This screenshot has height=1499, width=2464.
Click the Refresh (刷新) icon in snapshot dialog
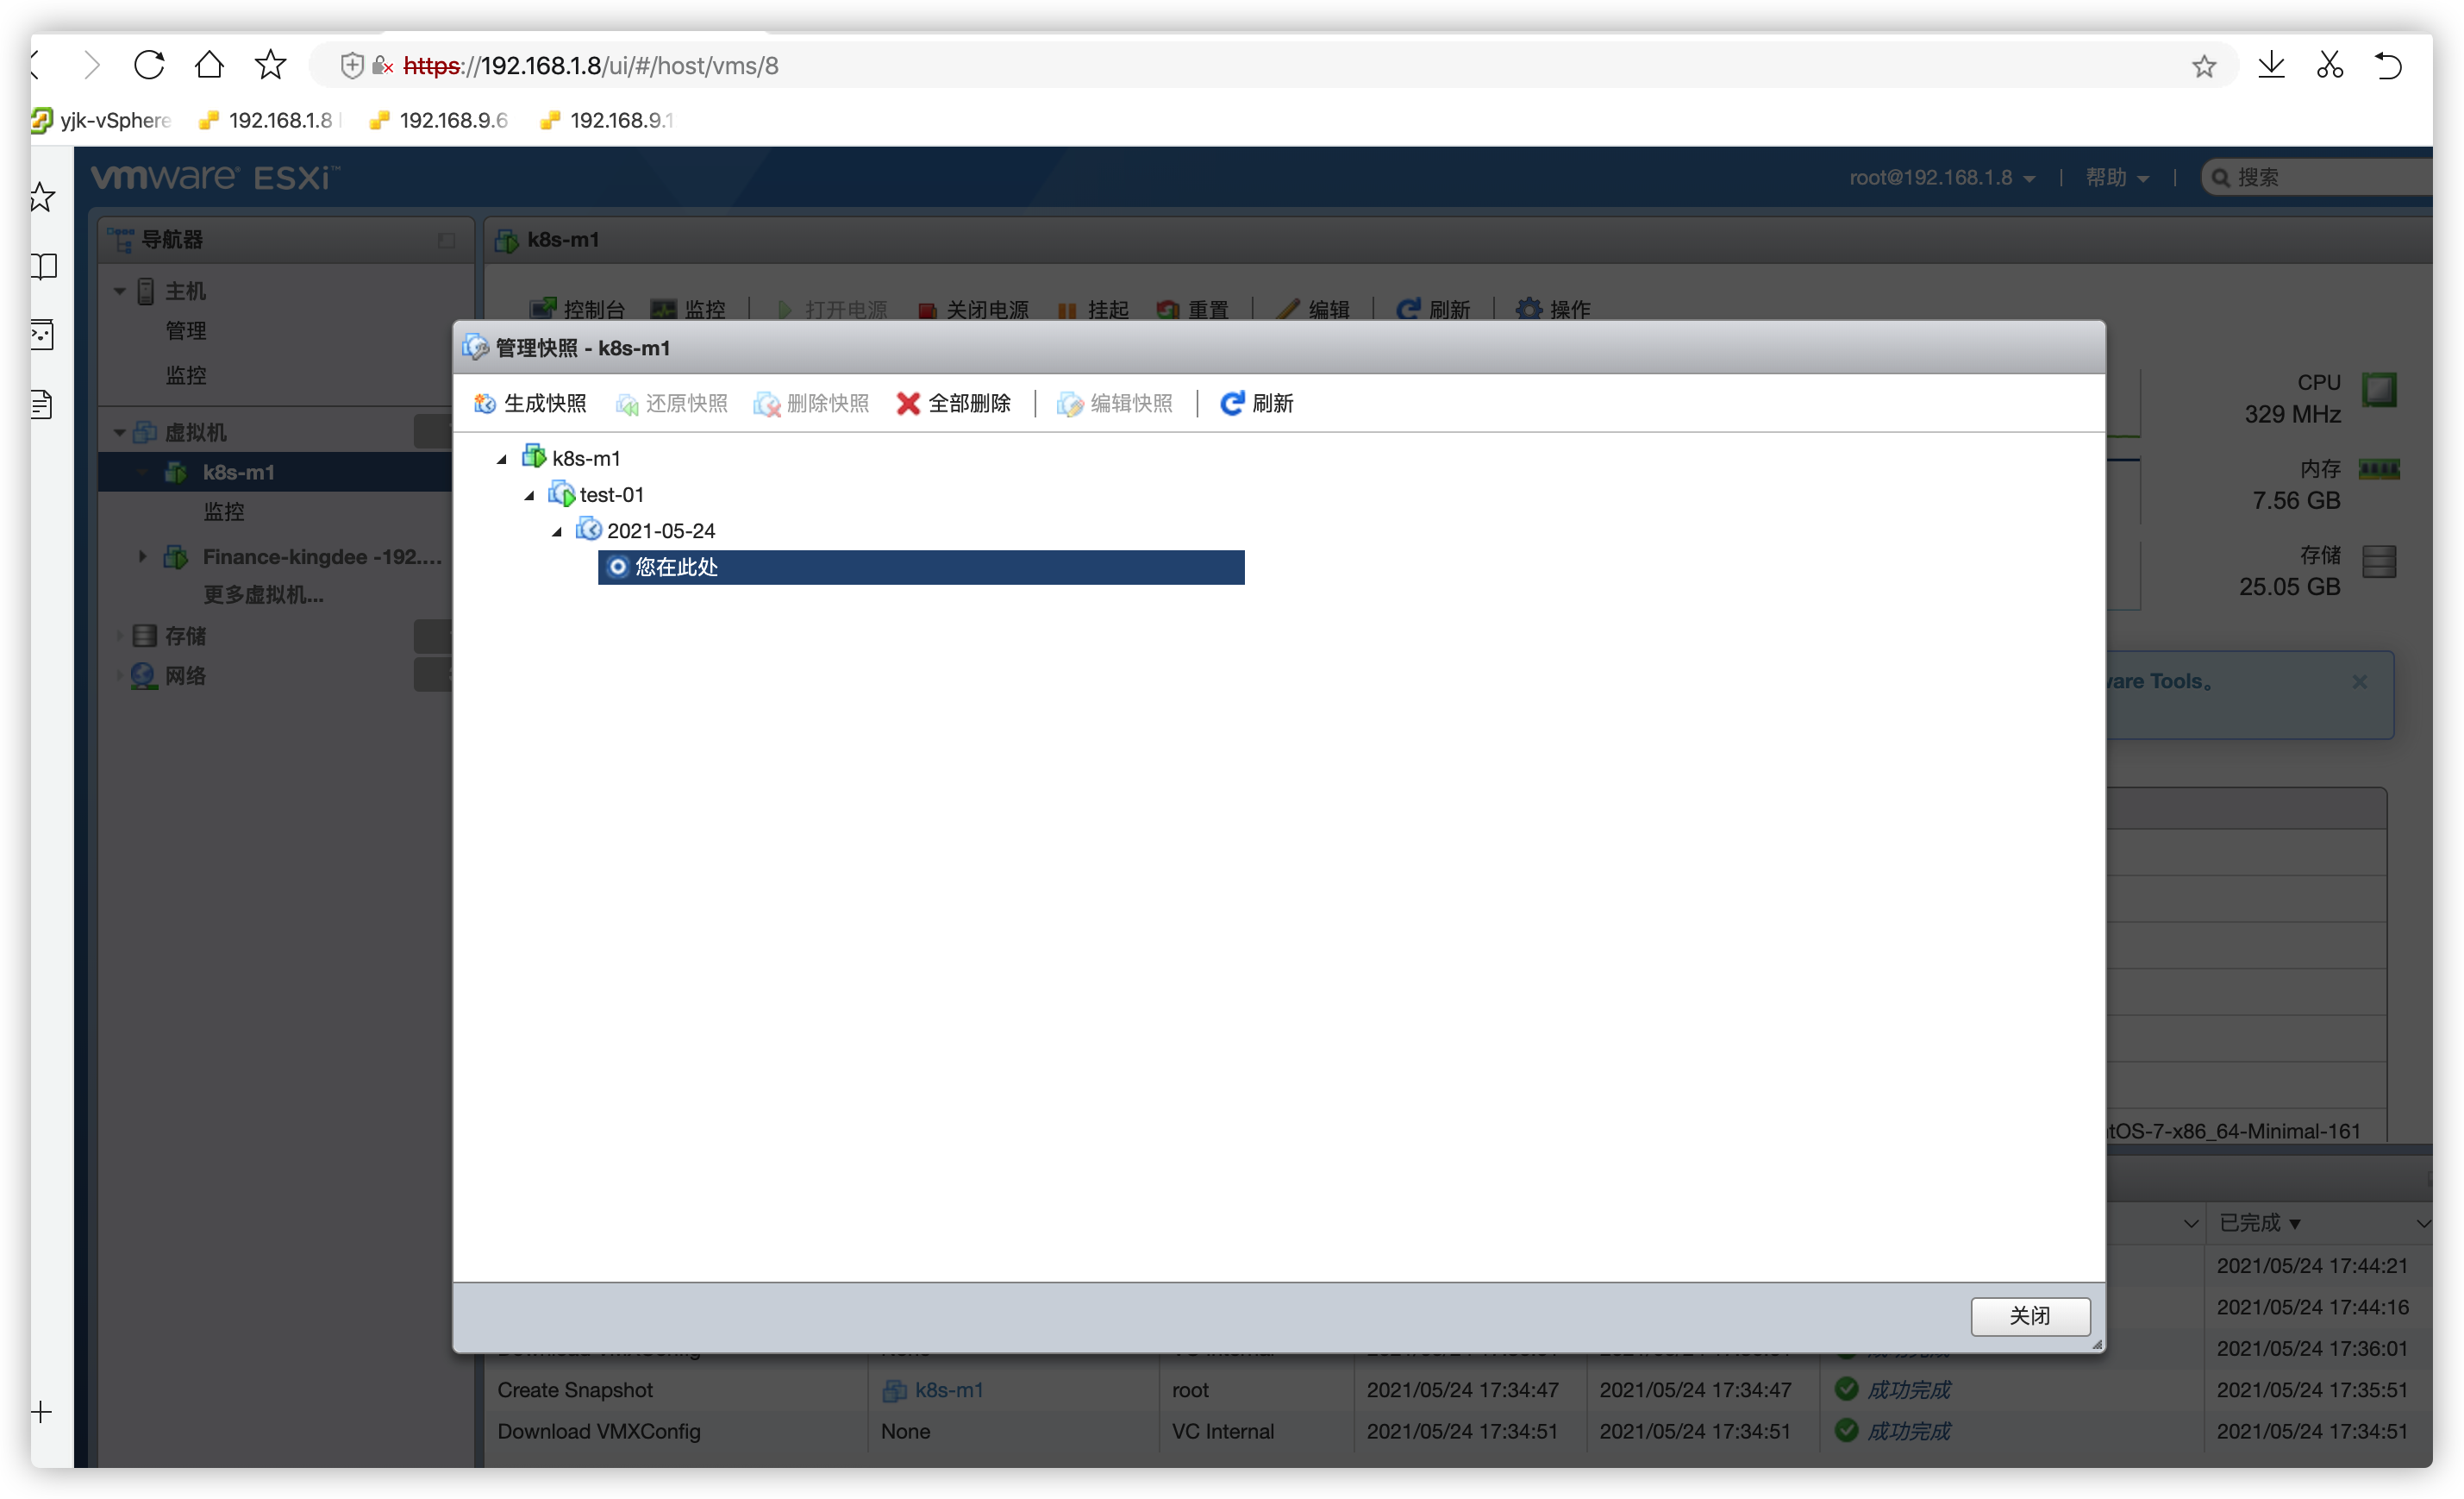tap(1232, 404)
